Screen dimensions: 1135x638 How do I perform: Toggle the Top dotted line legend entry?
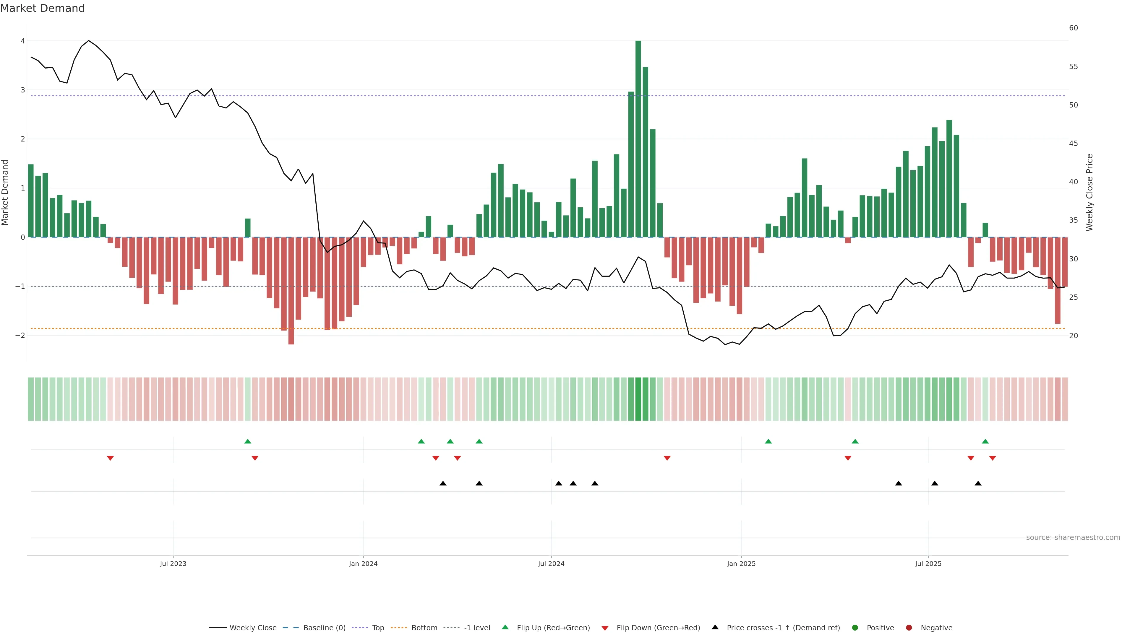(378, 627)
